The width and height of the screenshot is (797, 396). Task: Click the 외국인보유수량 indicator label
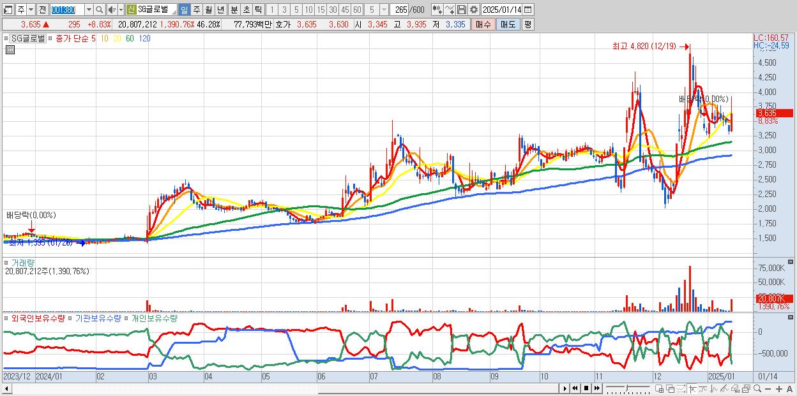[38, 318]
